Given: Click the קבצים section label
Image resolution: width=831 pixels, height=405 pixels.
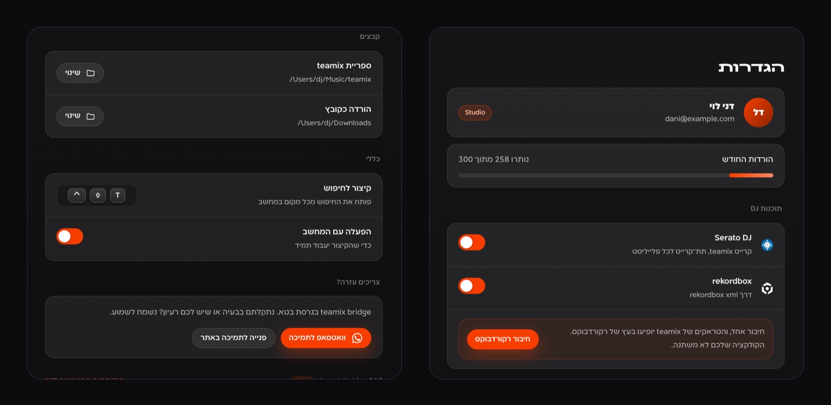Looking at the screenshot, I should [370, 36].
